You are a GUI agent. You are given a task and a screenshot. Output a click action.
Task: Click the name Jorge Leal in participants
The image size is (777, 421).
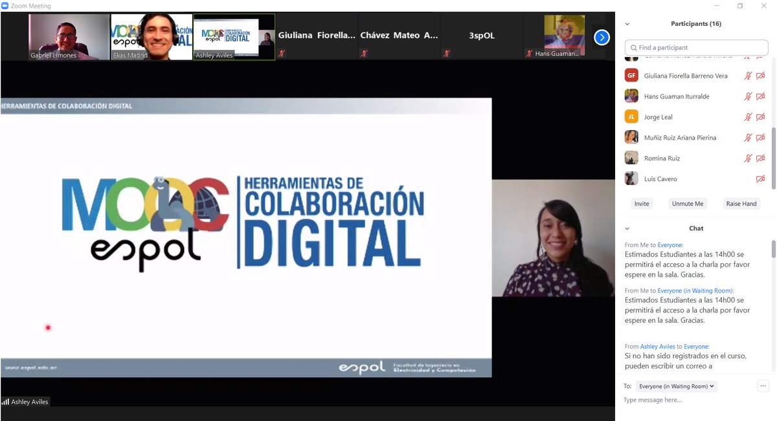(x=659, y=117)
